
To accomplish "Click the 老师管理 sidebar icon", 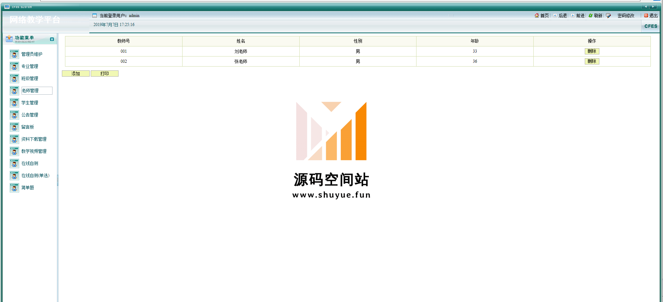I will pos(14,91).
